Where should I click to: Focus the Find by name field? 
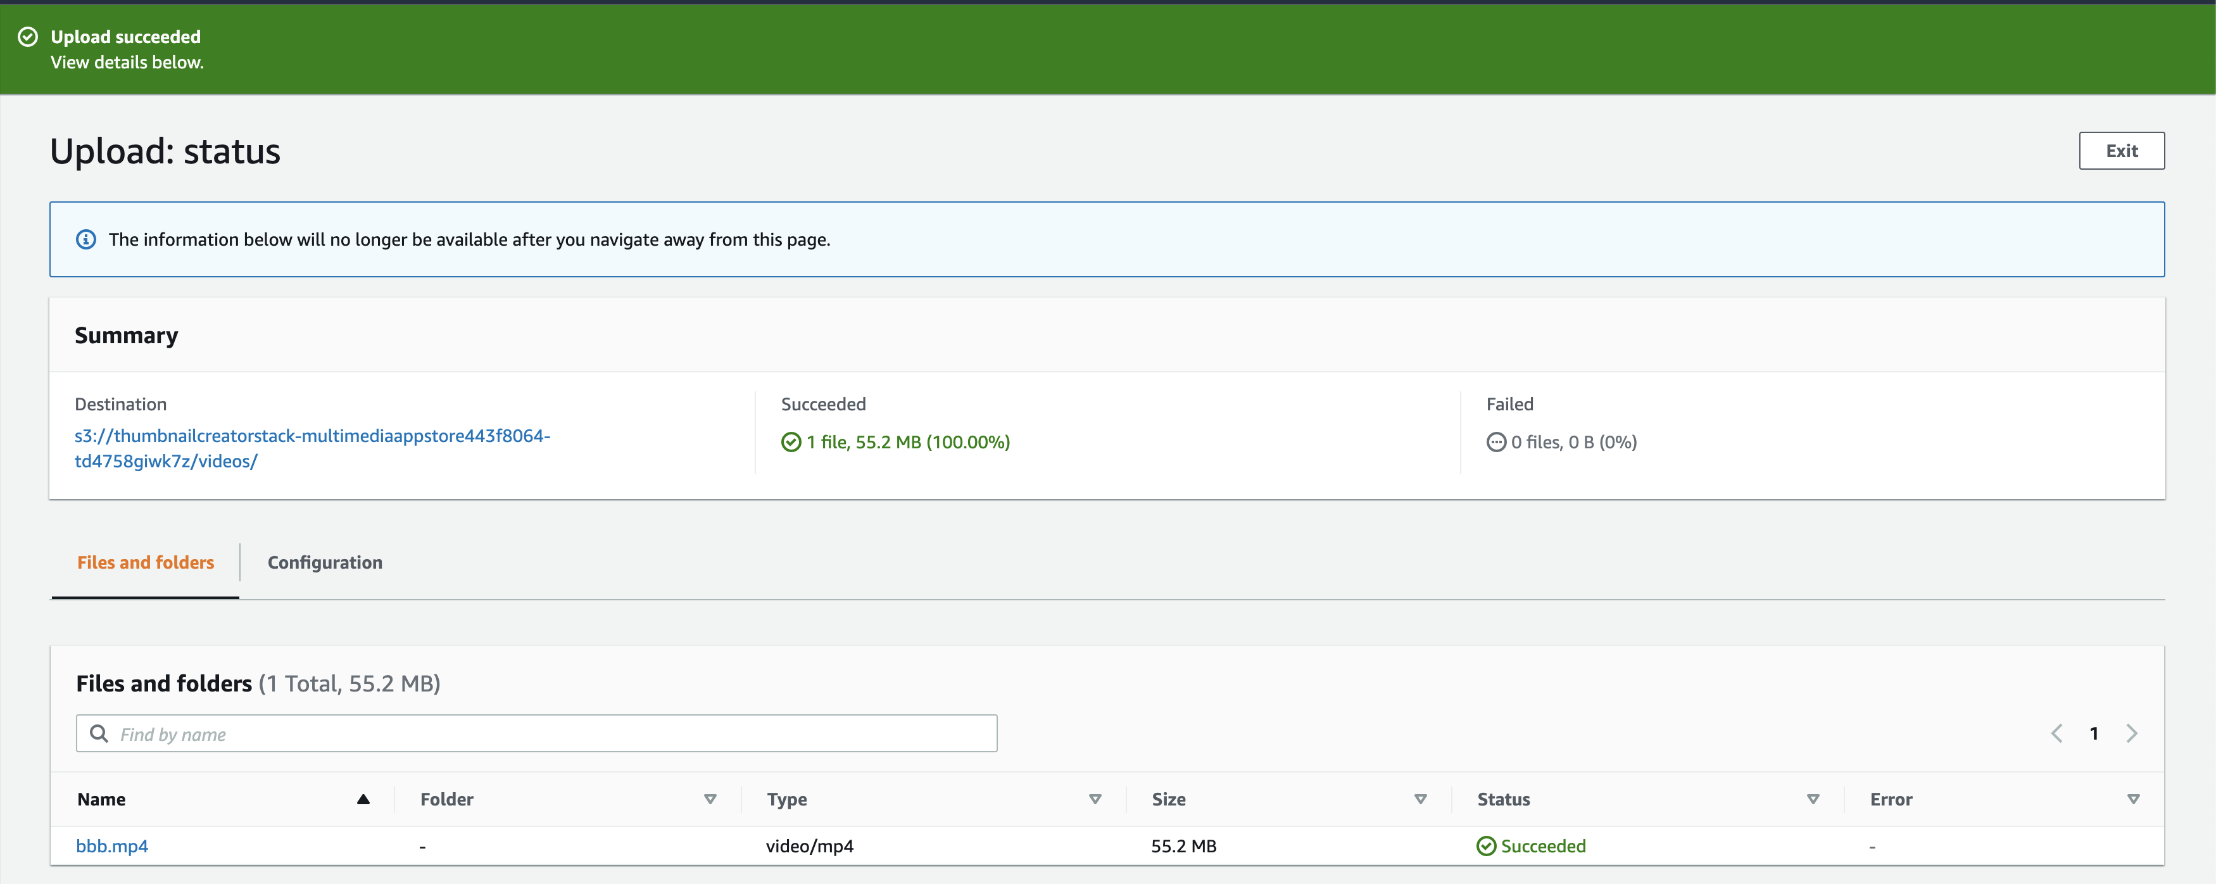pos(551,733)
